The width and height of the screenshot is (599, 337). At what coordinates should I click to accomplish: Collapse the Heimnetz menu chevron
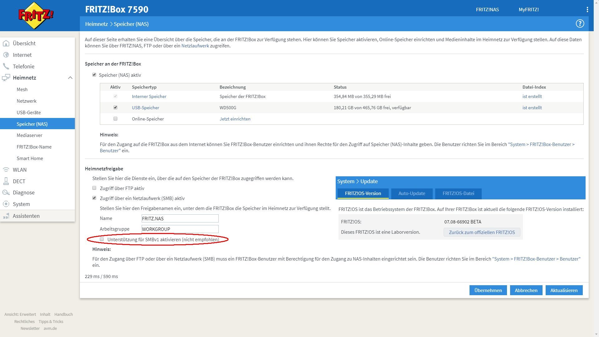click(70, 78)
